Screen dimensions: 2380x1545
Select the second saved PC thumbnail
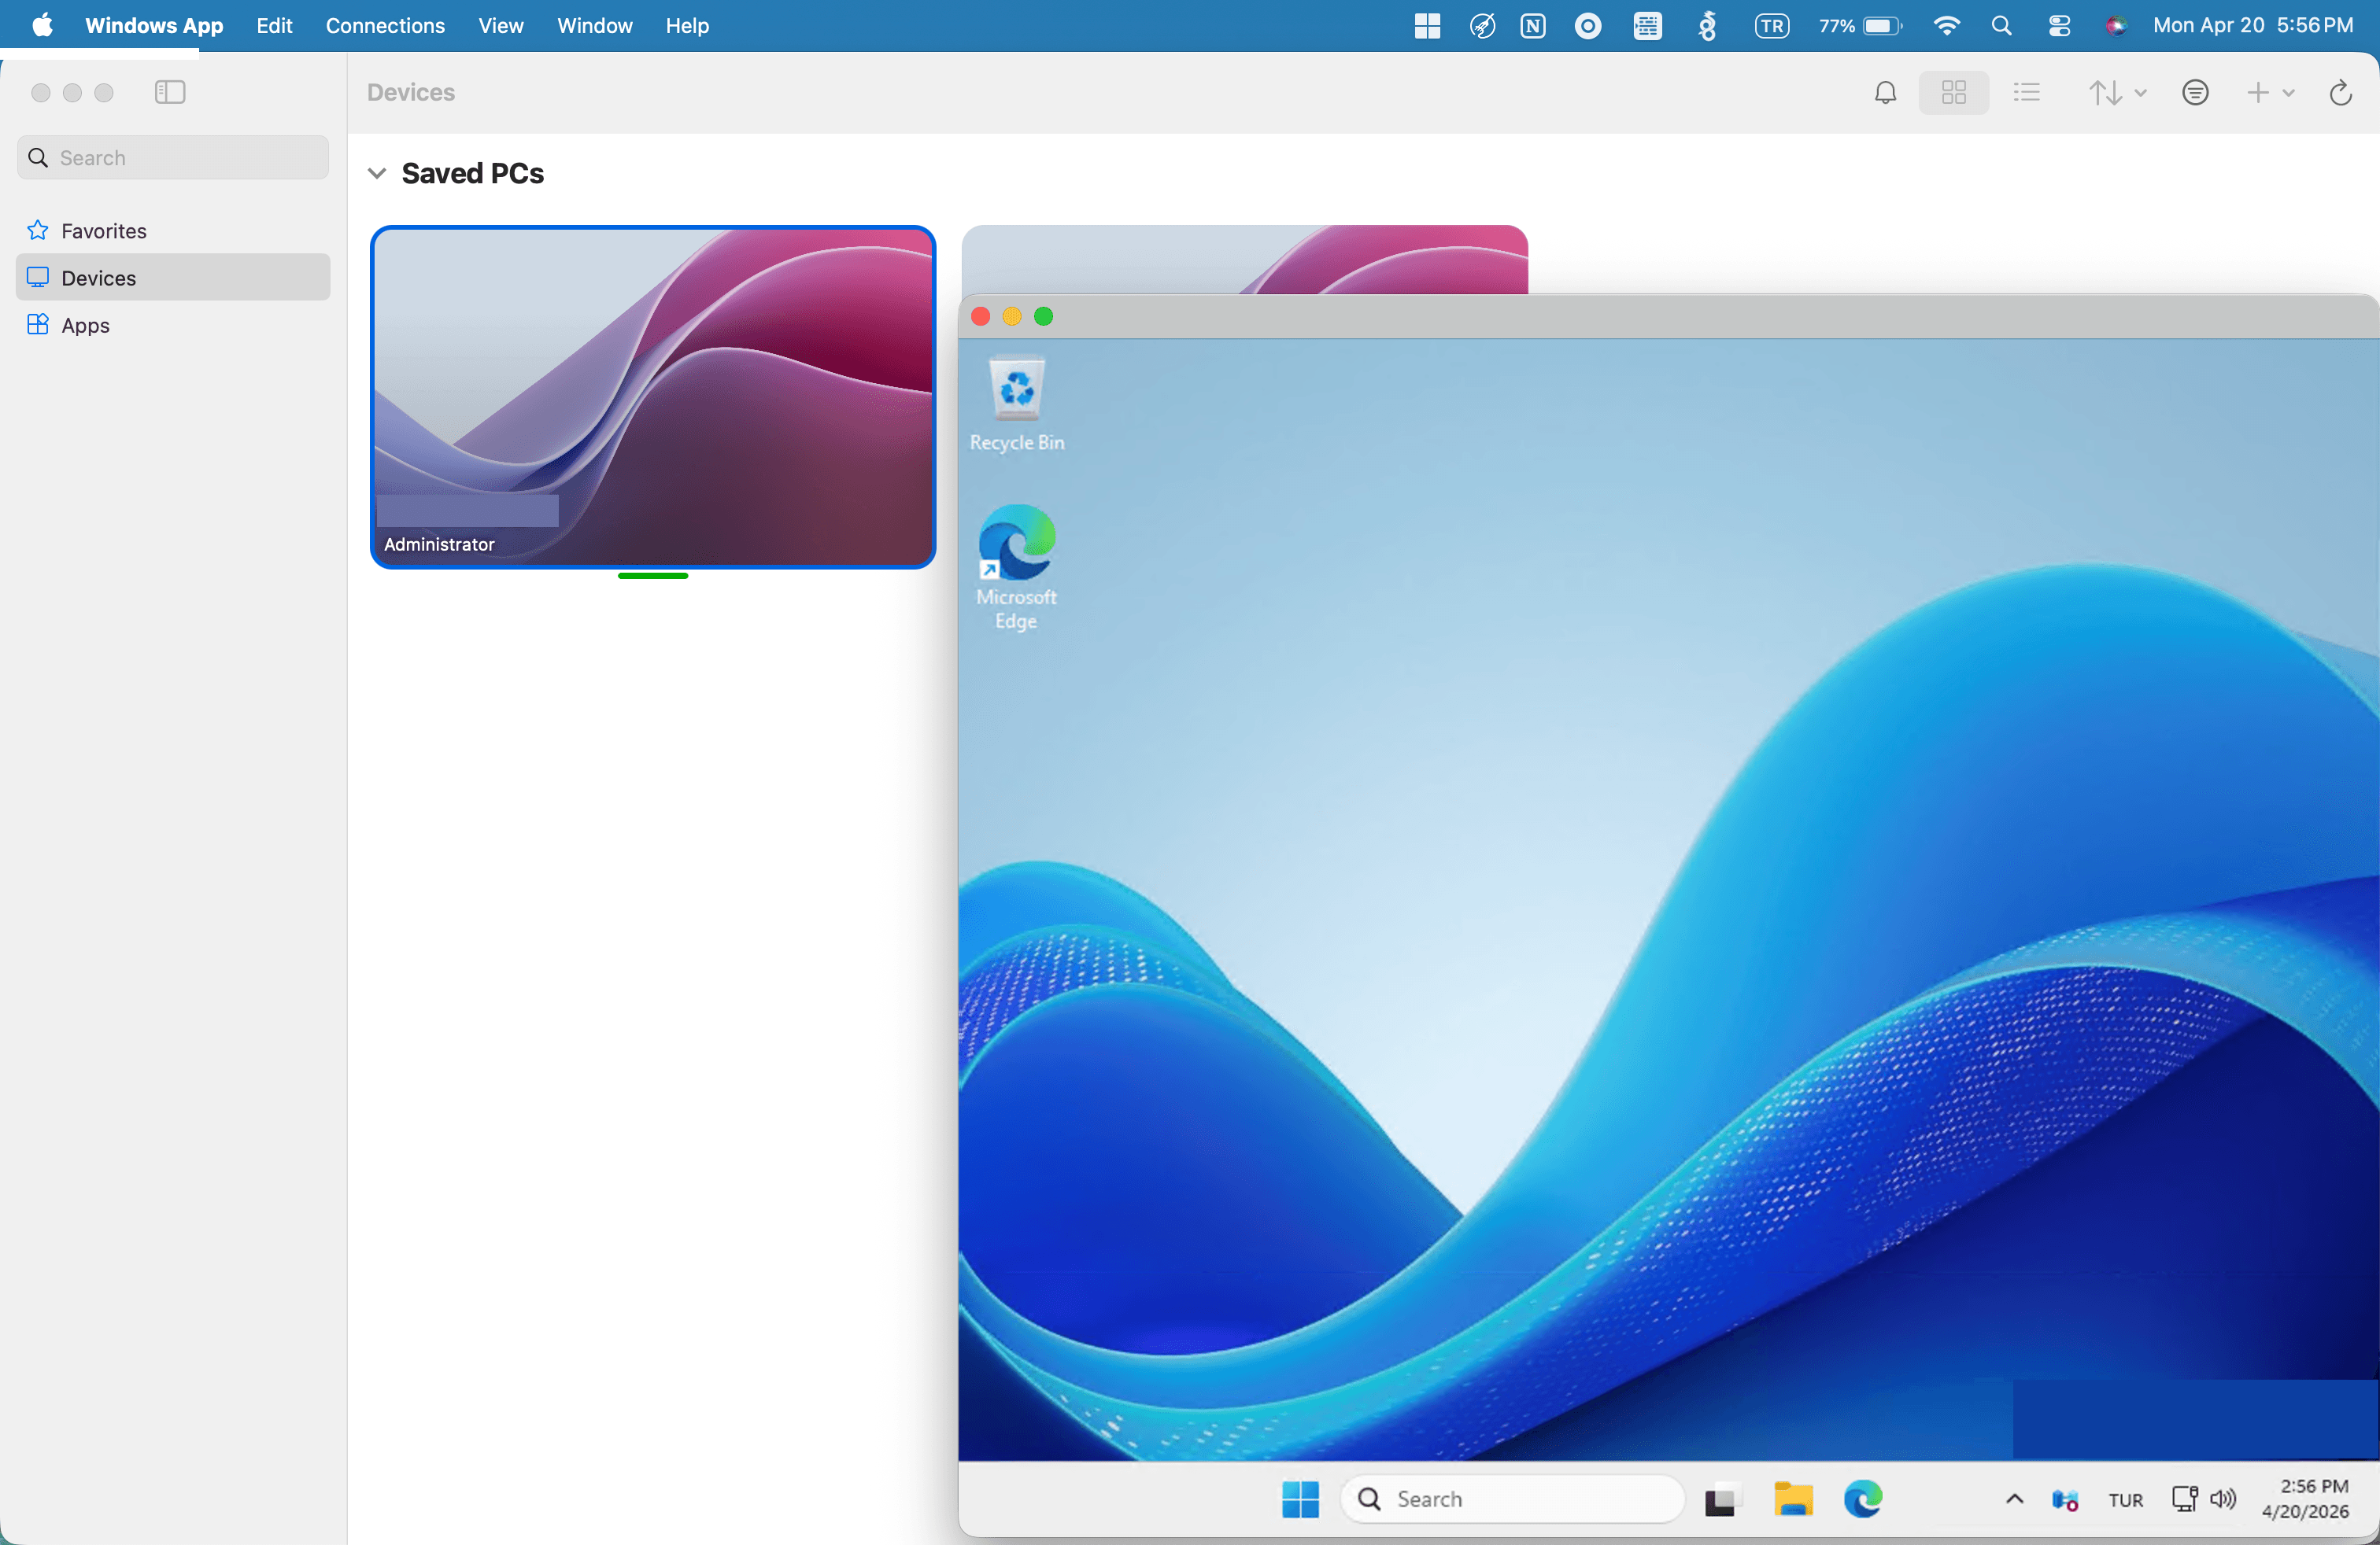pyautogui.click(x=1245, y=260)
